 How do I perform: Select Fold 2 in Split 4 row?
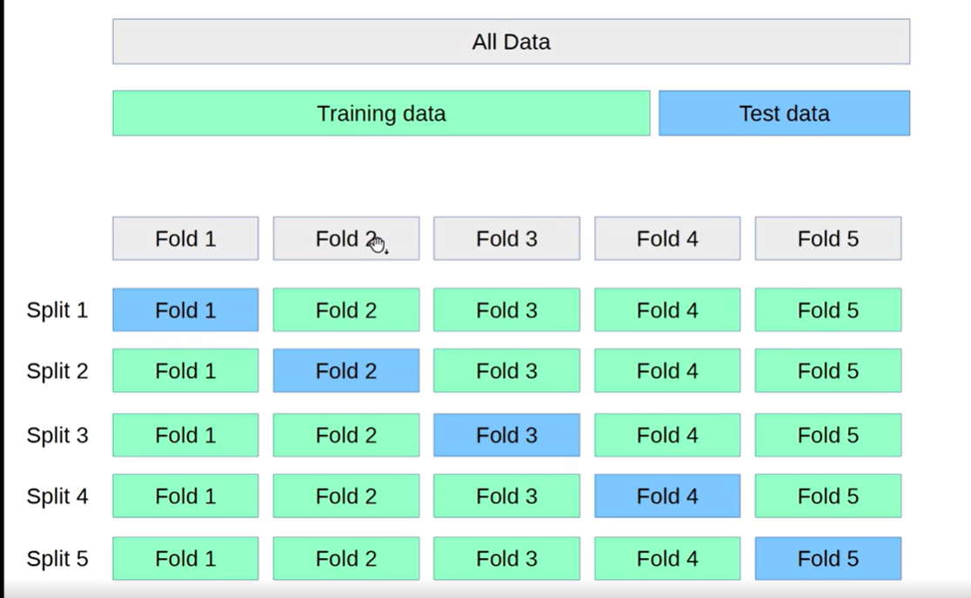point(346,496)
